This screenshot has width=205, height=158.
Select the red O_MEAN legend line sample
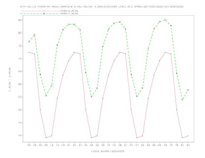click(x=40, y=11)
